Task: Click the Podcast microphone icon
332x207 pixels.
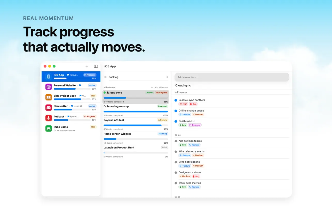Action: [49, 118]
